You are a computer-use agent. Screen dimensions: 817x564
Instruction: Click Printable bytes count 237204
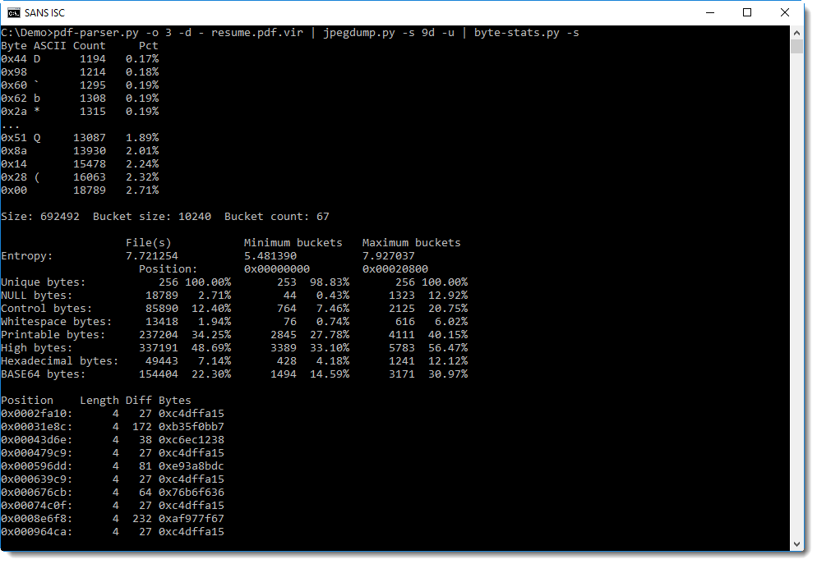click(159, 335)
